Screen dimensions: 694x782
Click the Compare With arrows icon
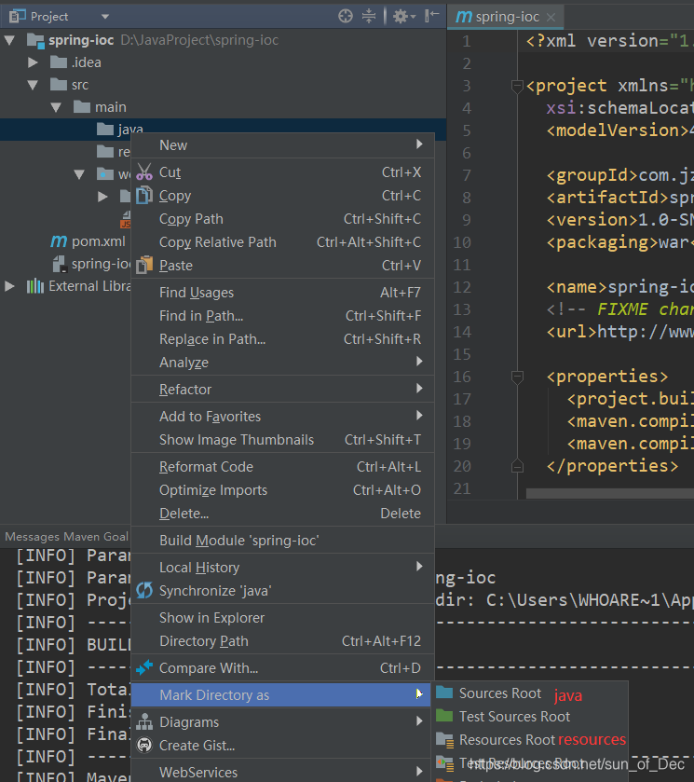click(x=144, y=667)
